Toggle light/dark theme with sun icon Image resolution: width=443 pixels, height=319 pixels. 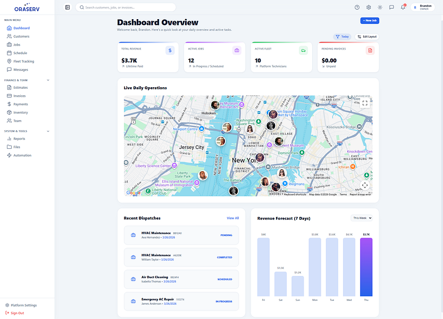tap(380, 7)
